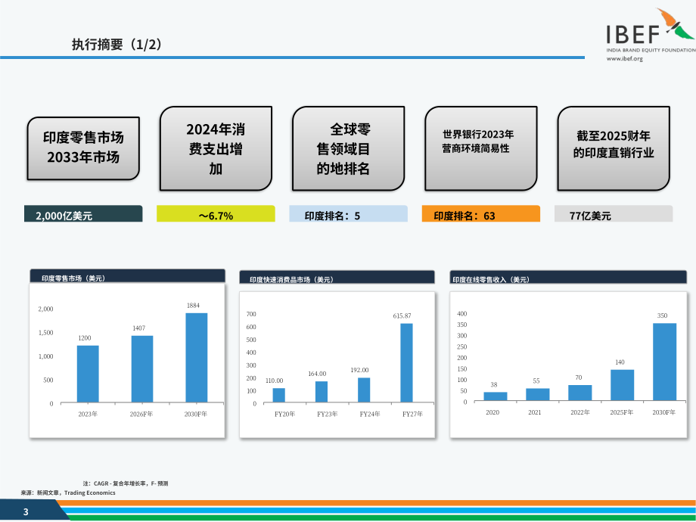Click the 70 data label

pos(579,378)
